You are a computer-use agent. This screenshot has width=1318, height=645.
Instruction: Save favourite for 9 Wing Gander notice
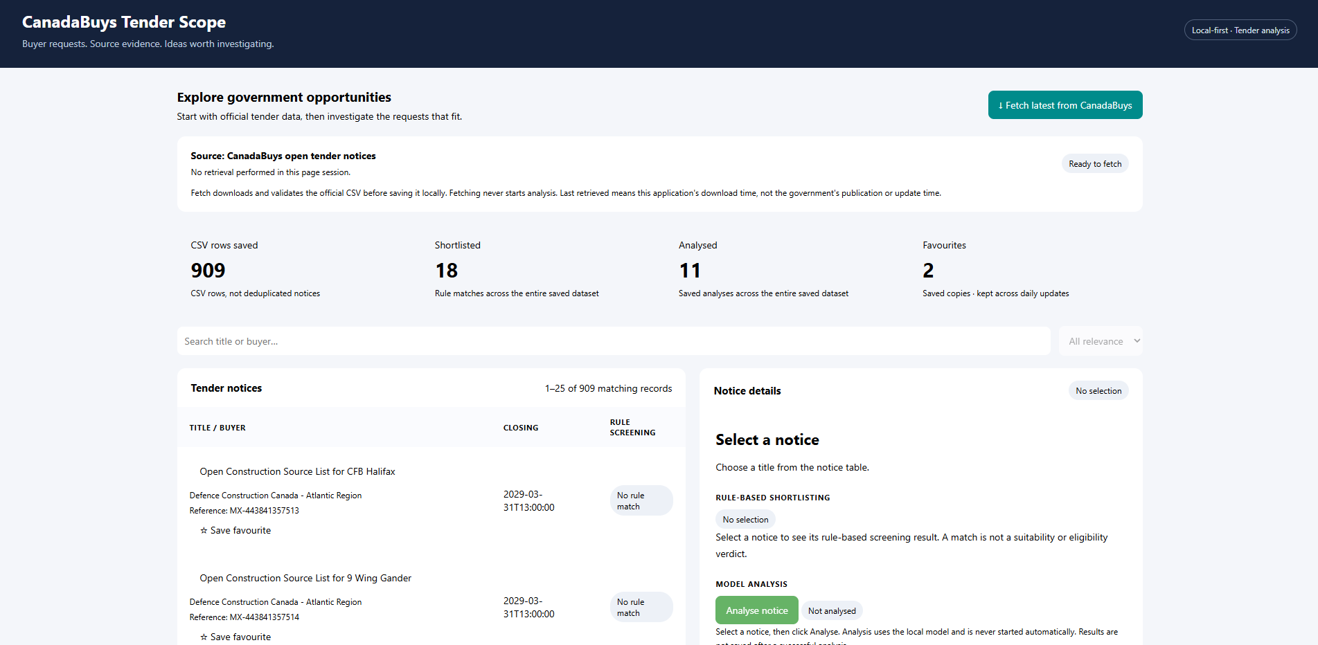(x=235, y=637)
